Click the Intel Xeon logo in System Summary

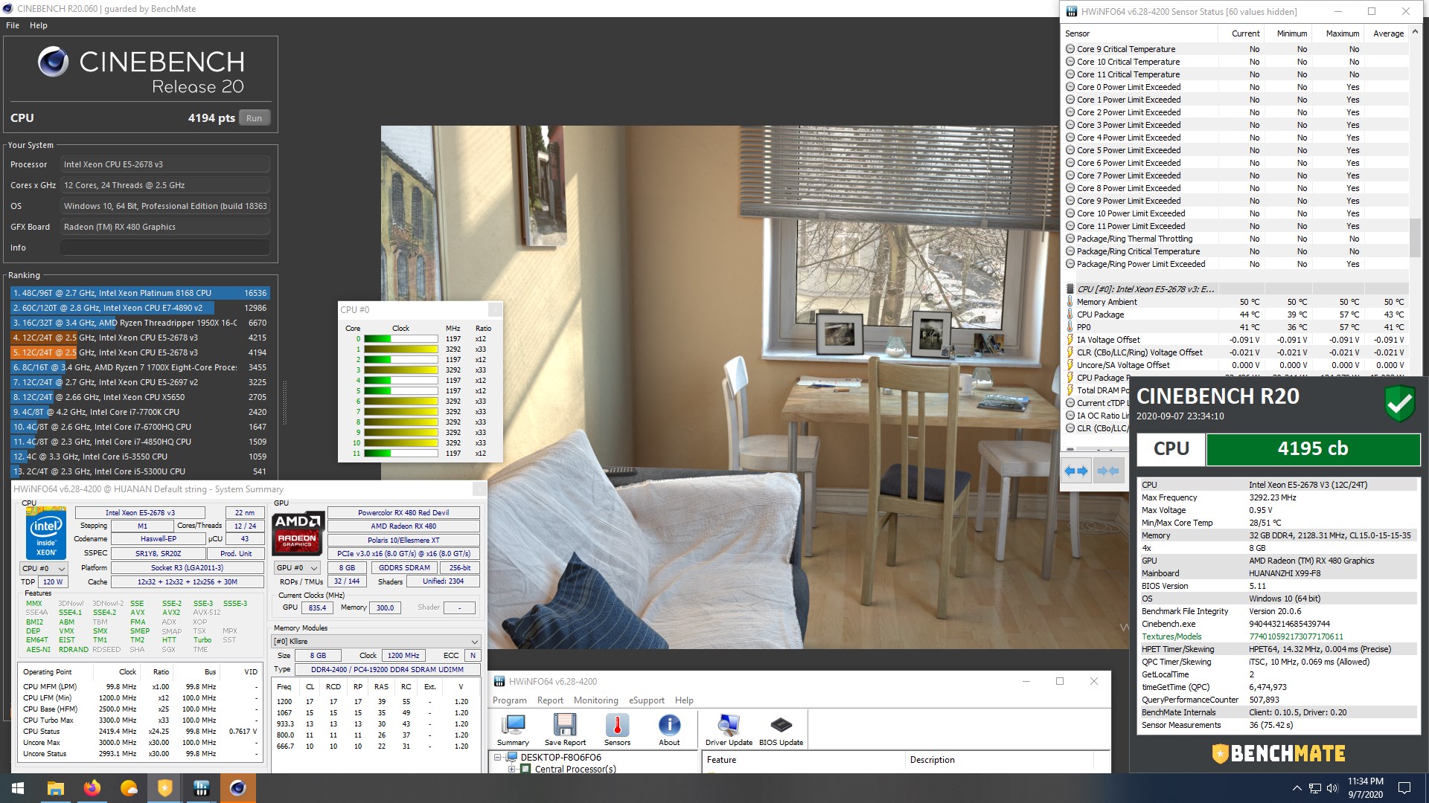46,532
